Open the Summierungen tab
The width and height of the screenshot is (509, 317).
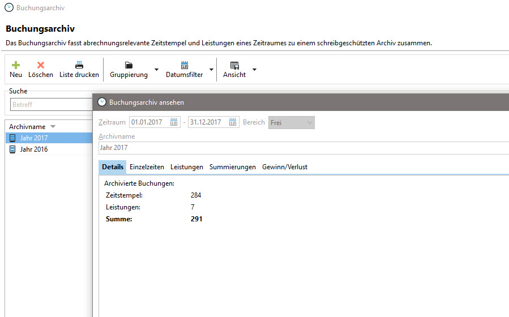pos(233,167)
